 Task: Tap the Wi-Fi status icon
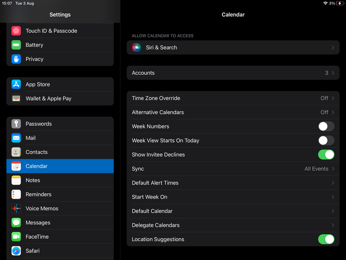[x=325, y=3]
